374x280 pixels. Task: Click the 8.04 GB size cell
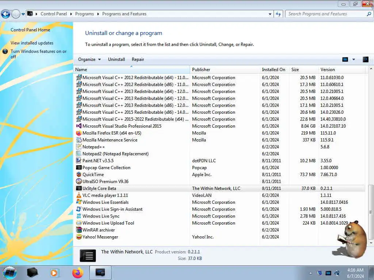(308, 126)
